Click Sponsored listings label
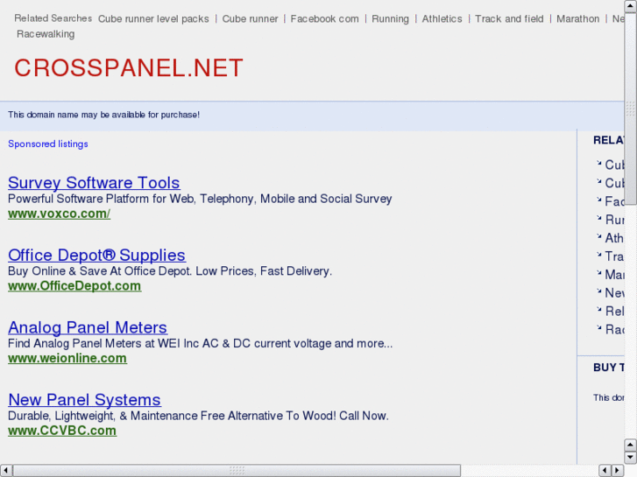The height and width of the screenshot is (477, 637). click(48, 144)
